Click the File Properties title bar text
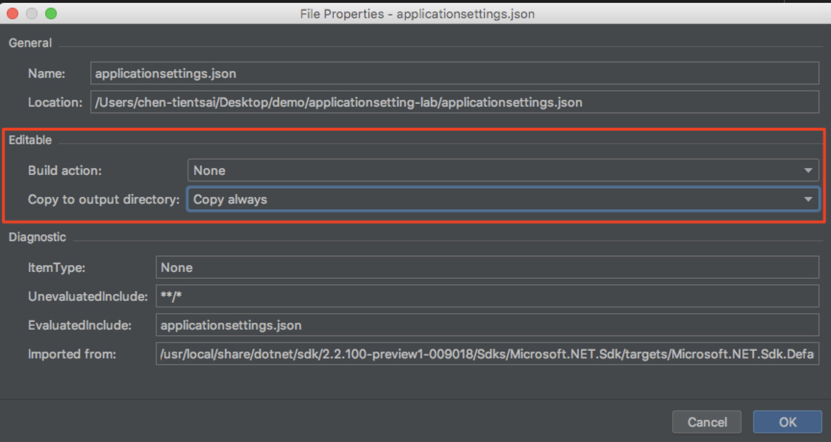The image size is (831, 442). point(417,14)
